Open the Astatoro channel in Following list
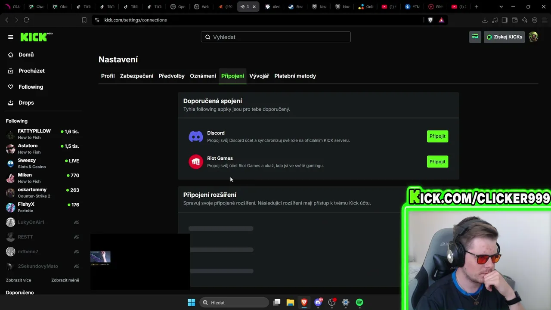Image resolution: width=551 pixels, height=310 pixels. (43, 149)
